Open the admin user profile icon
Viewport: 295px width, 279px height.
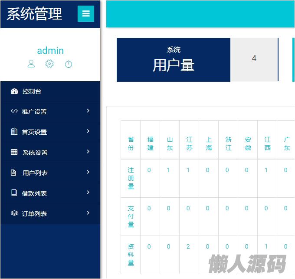pyautogui.click(x=31, y=64)
